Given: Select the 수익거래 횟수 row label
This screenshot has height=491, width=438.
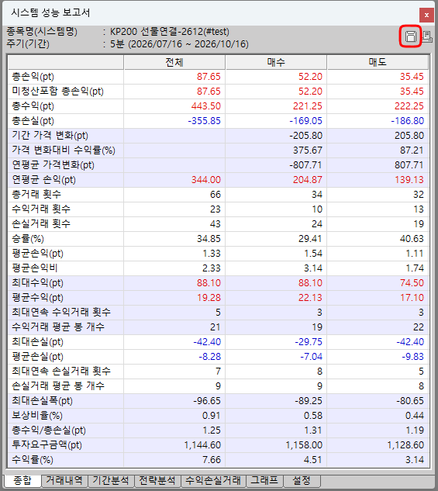Looking at the screenshot, I should pyautogui.click(x=41, y=209).
